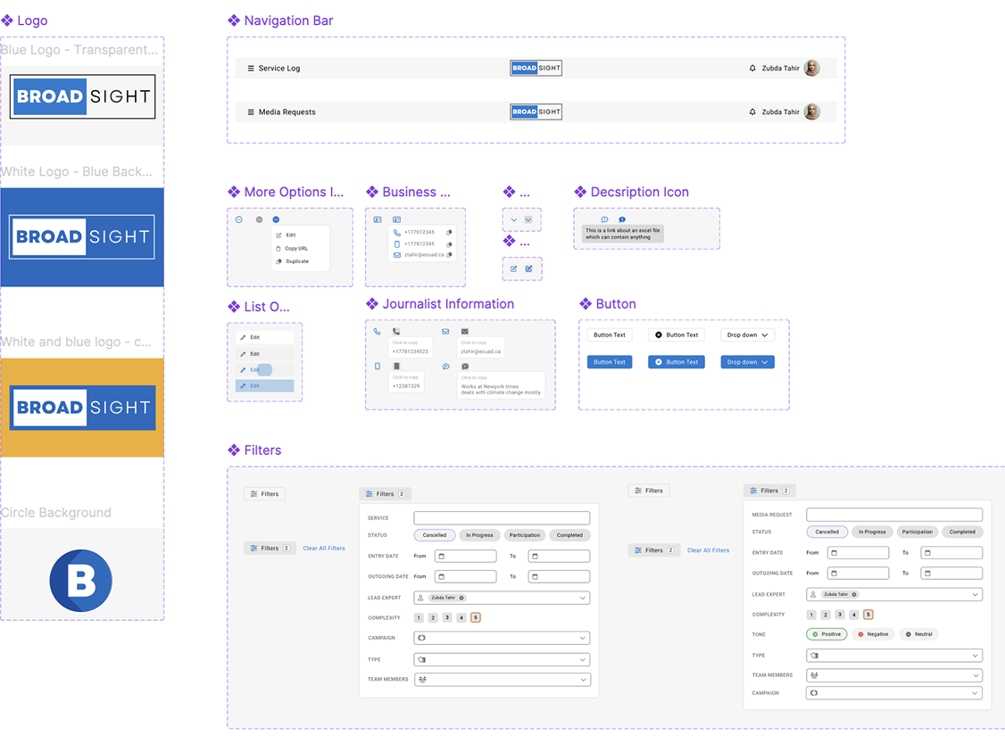Click copy icon beside ztahir@ecuad.ca in business card
The width and height of the screenshot is (1005, 752).
[x=449, y=255]
